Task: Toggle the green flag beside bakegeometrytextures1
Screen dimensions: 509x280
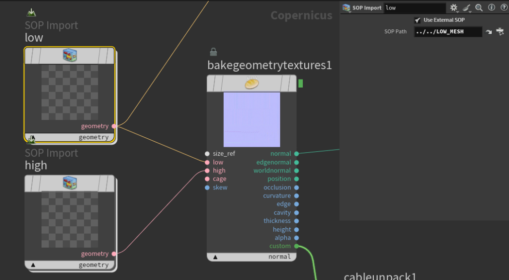Action: (301, 84)
